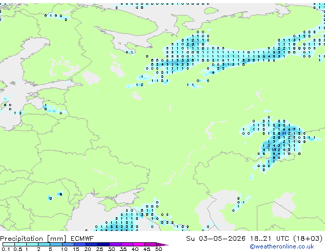Pick the 30–35 mm violet legend swatch
325x251 pixels.
tap(115, 244)
